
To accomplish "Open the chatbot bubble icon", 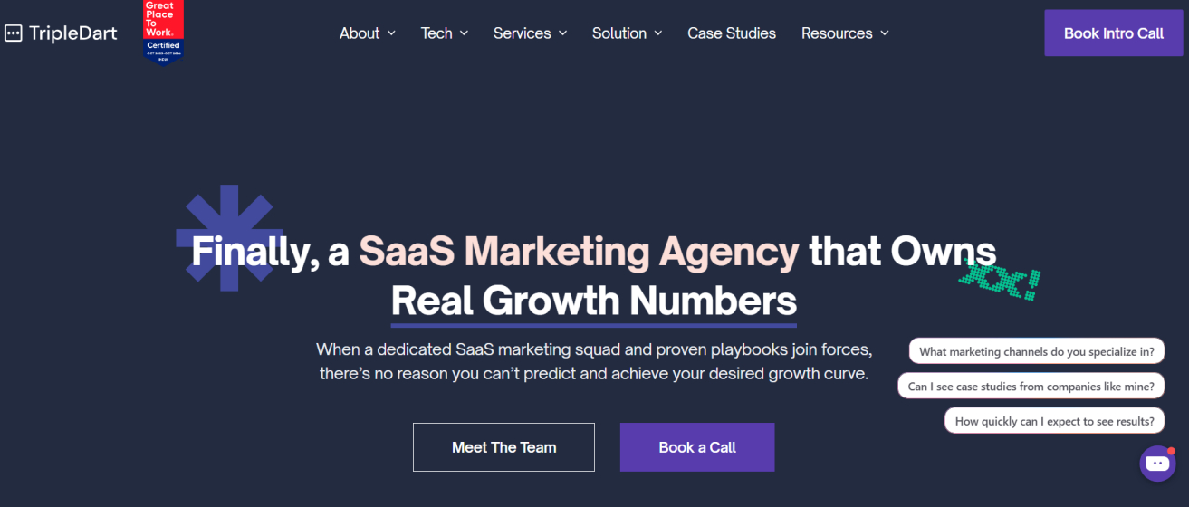I will pyautogui.click(x=1157, y=464).
